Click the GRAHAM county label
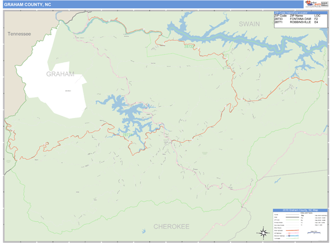 [x=60, y=74]
